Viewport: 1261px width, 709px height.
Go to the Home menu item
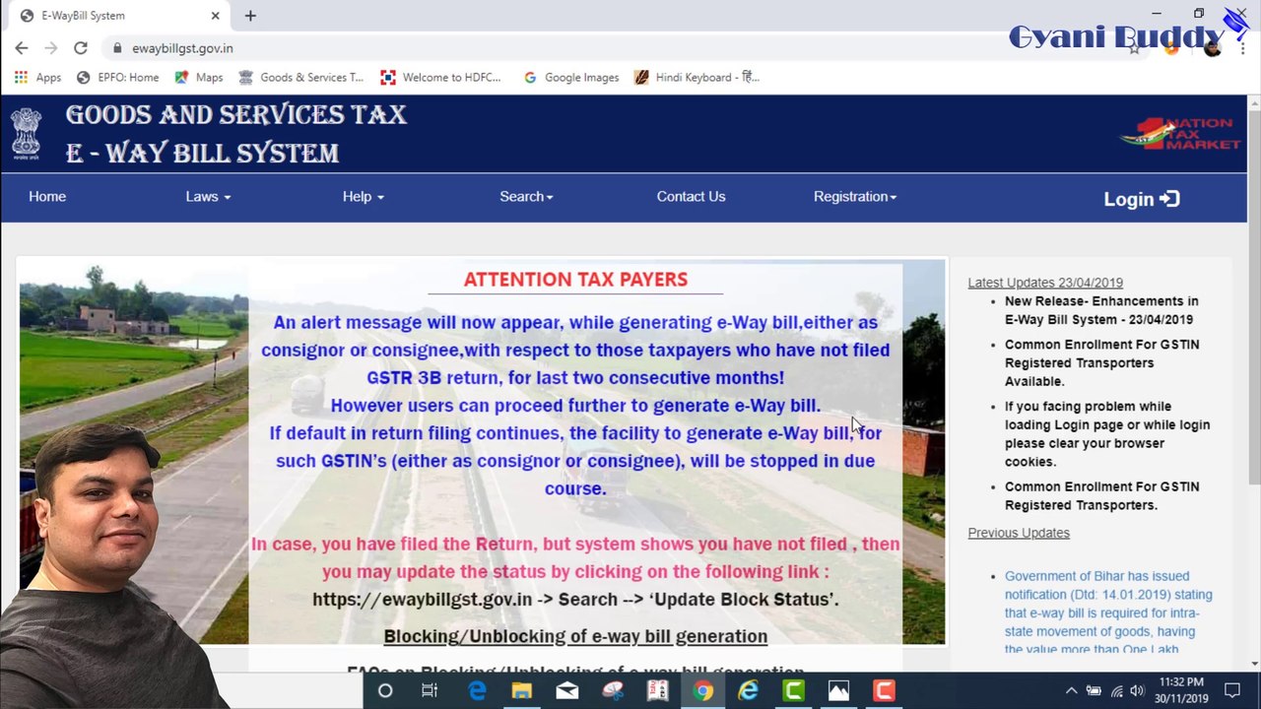[x=47, y=197]
